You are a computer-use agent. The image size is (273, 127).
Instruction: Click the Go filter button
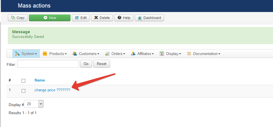coord(86,64)
